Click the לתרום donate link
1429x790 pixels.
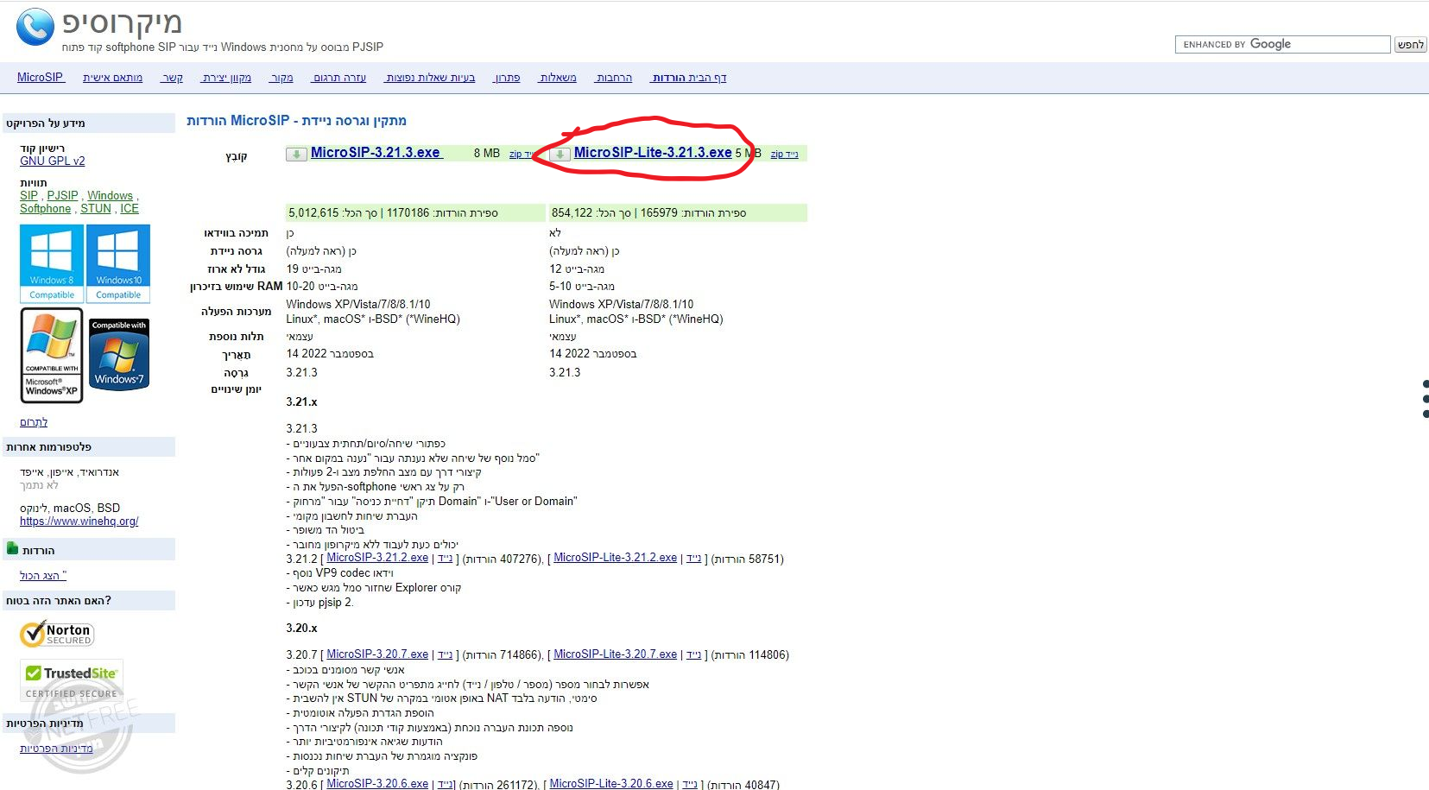click(34, 422)
